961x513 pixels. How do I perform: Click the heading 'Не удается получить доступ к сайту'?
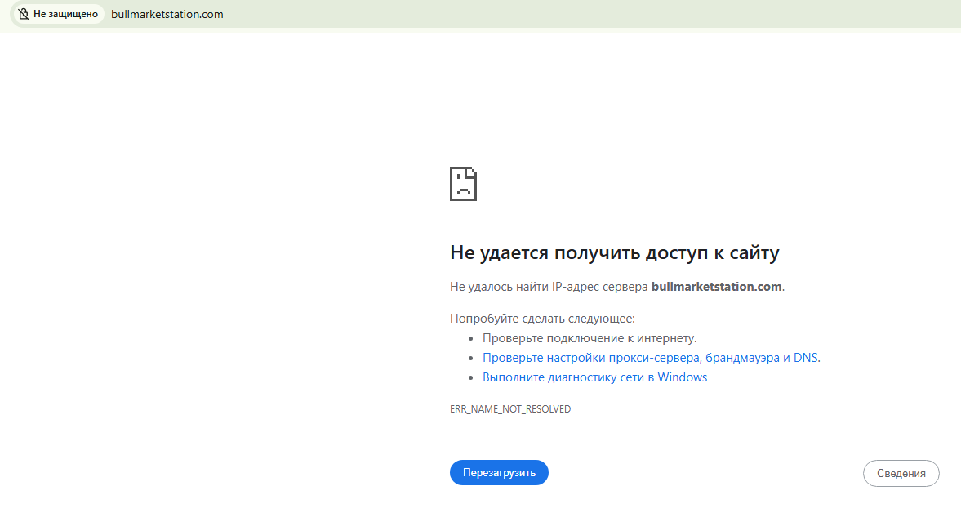pos(614,252)
